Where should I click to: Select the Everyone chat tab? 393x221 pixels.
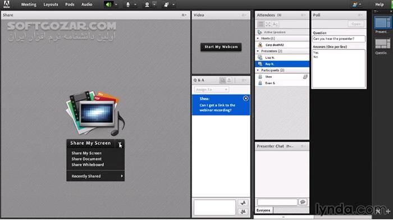263,210
